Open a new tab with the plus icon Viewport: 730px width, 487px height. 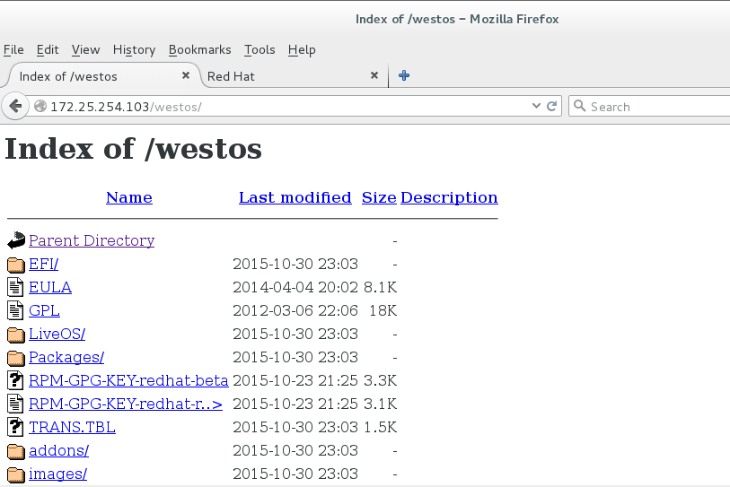pyautogui.click(x=404, y=75)
